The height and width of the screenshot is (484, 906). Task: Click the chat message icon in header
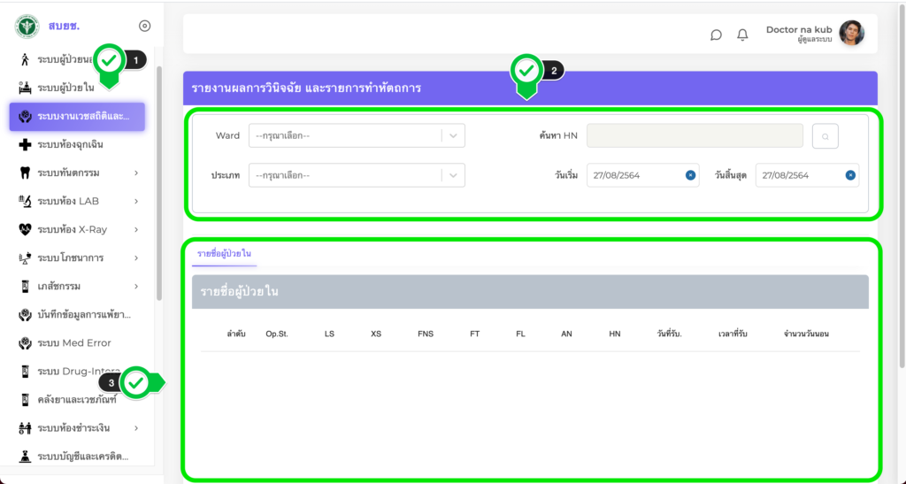[x=716, y=35]
